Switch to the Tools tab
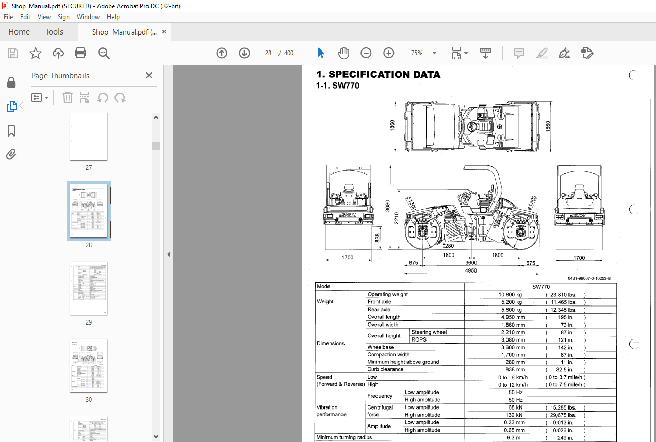 [54, 32]
